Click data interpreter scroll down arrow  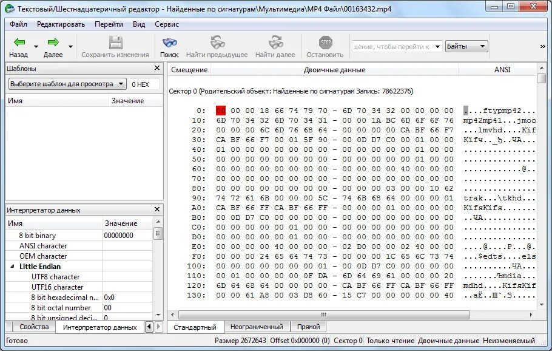(x=158, y=315)
